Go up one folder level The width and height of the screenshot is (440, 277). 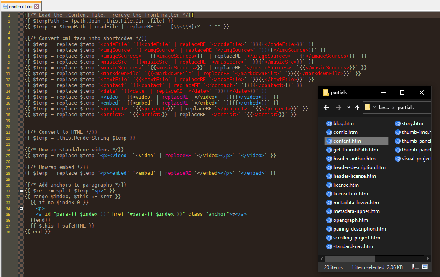tap(357, 108)
